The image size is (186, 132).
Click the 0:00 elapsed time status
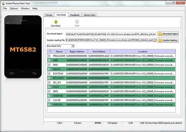[131, 123]
